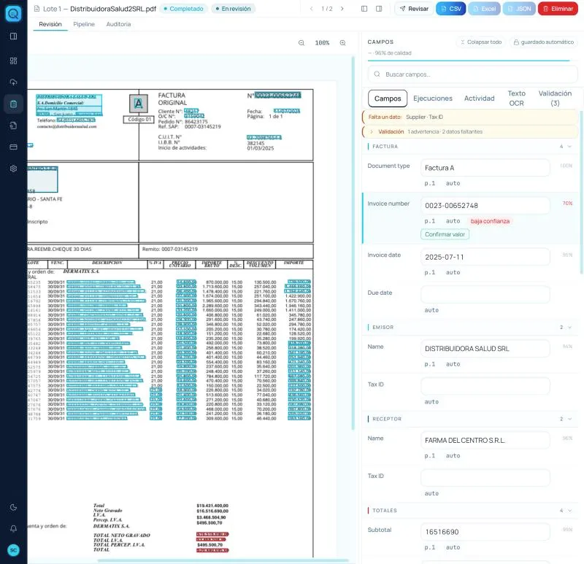Switch to the Auditoría tab

[x=118, y=24]
